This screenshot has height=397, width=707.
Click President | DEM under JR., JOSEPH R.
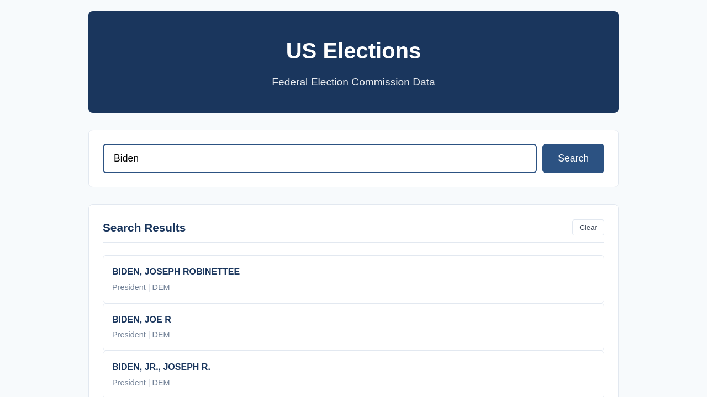point(141,383)
